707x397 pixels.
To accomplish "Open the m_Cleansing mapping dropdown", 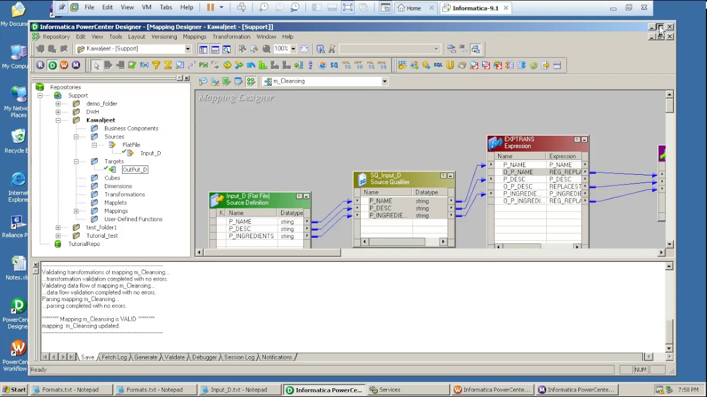I will click(384, 82).
